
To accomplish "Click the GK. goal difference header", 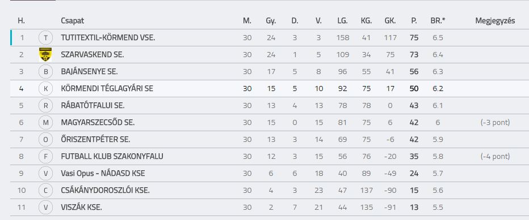I will click(x=390, y=21).
